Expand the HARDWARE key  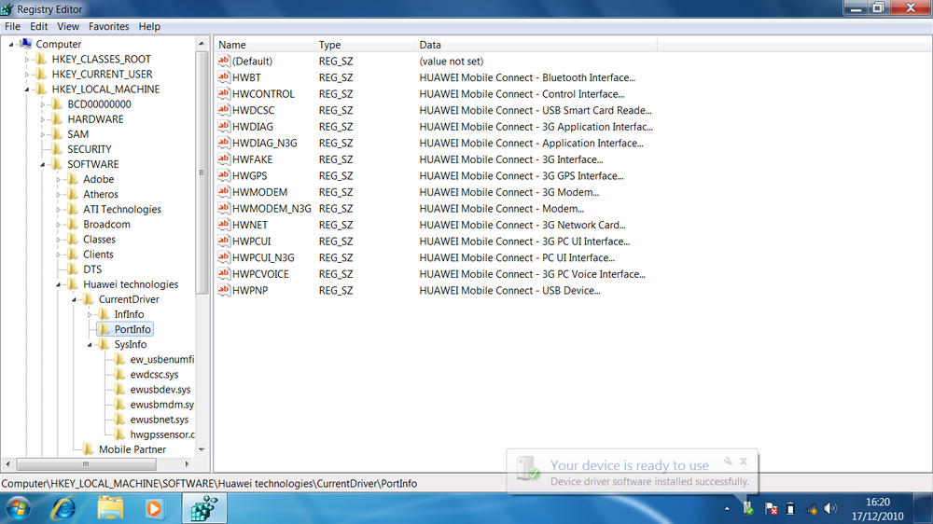[x=43, y=119]
